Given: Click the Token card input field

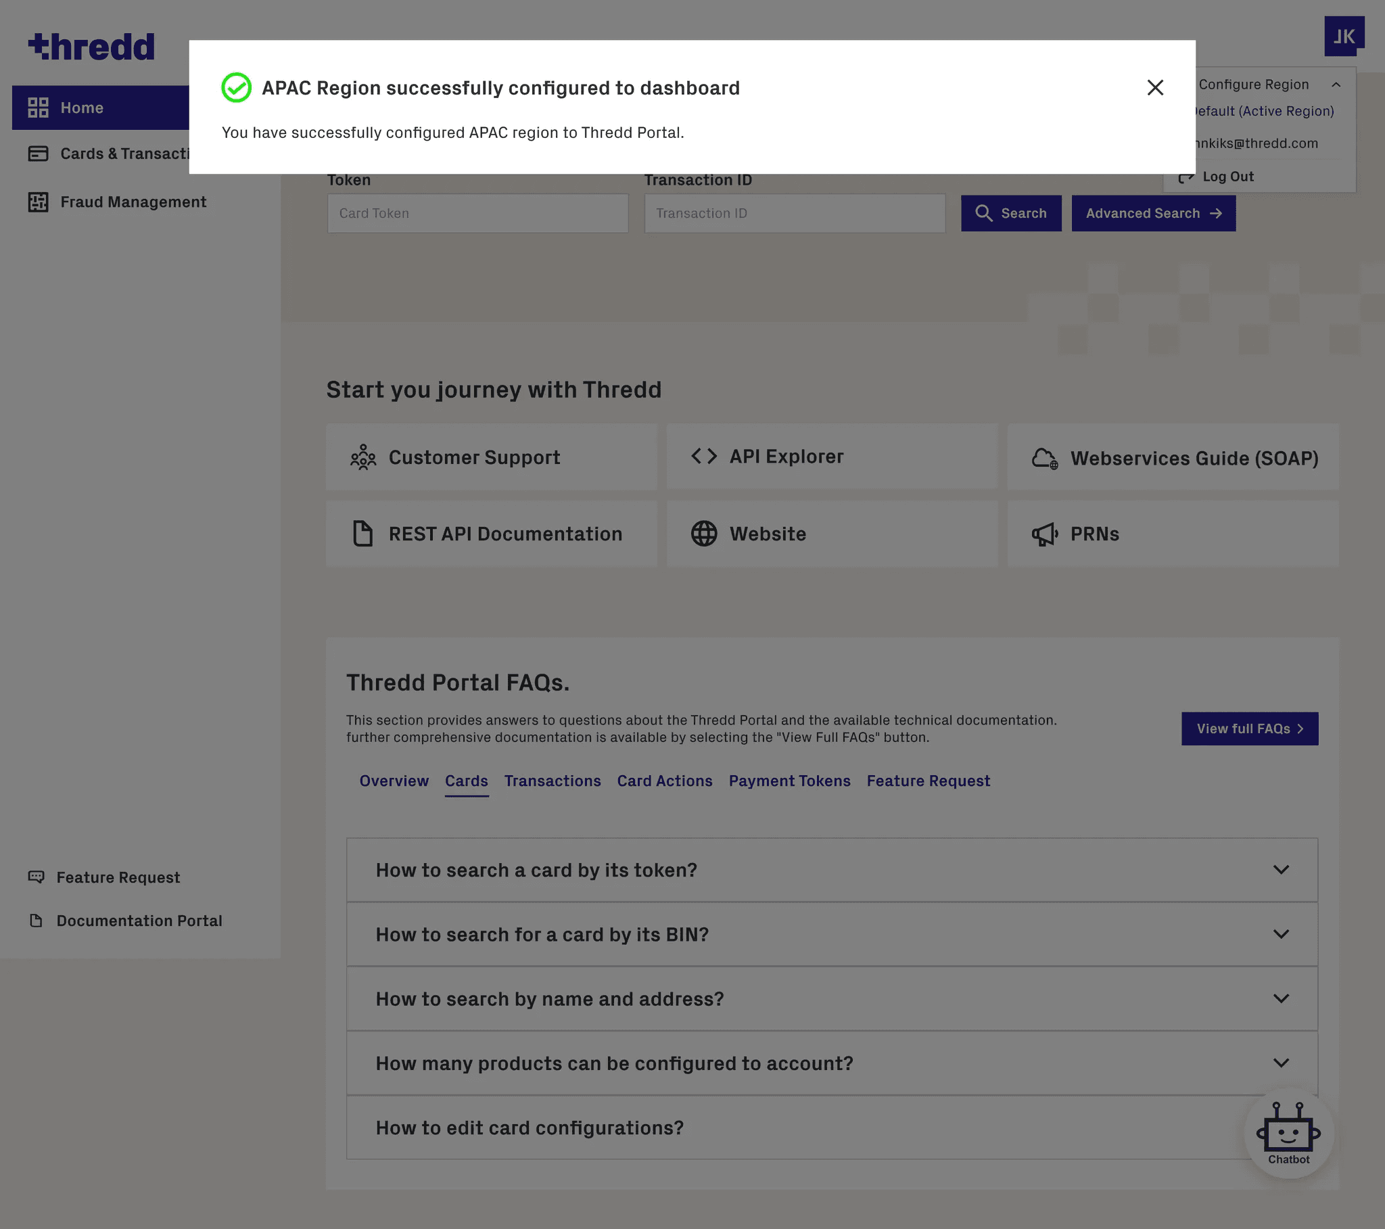Looking at the screenshot, I should click(477, 214).
